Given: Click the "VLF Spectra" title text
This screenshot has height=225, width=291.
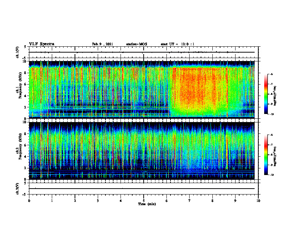Looking at the screenshot, I should [x=42, y=44].
